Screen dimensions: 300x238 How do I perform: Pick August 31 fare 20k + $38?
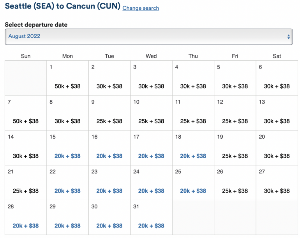[151, 226]
